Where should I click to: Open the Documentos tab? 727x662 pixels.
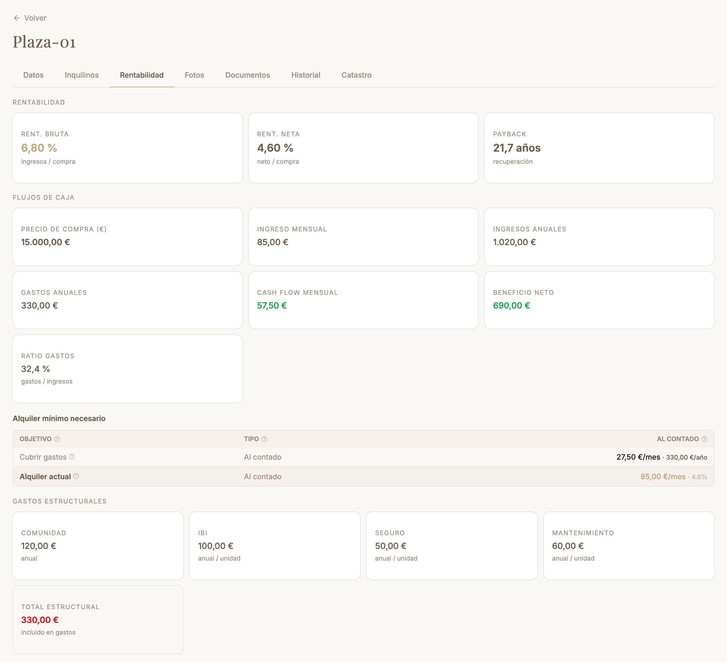pyautogui.click(x=248, y=75)
